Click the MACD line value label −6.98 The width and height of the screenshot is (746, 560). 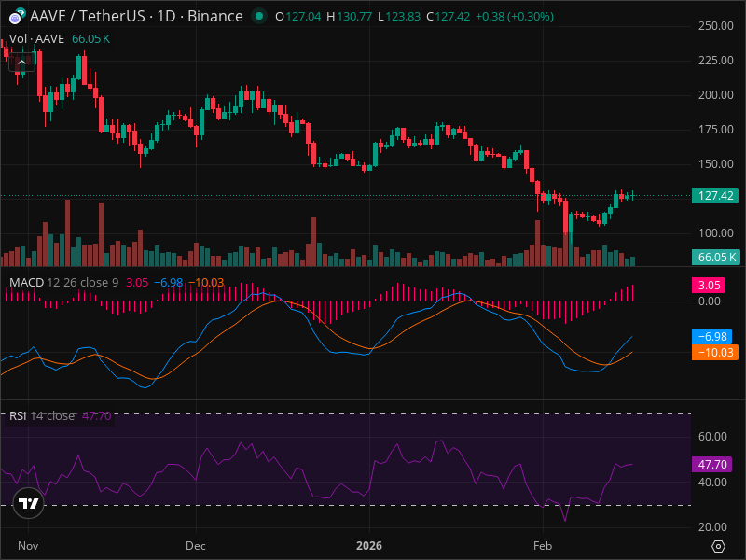point(711,337)
